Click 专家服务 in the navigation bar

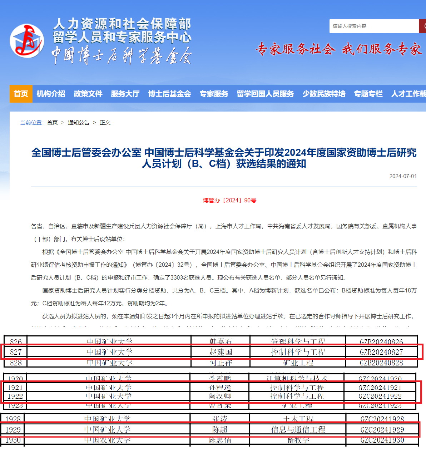click(x=214, y=94)
